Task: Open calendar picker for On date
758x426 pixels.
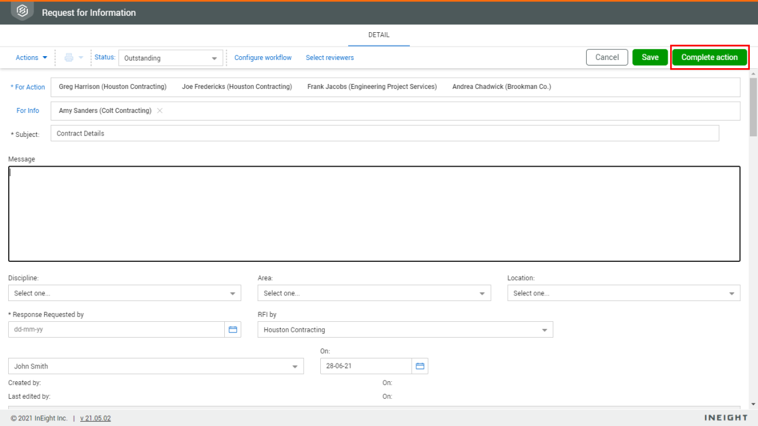Action: 420,366
